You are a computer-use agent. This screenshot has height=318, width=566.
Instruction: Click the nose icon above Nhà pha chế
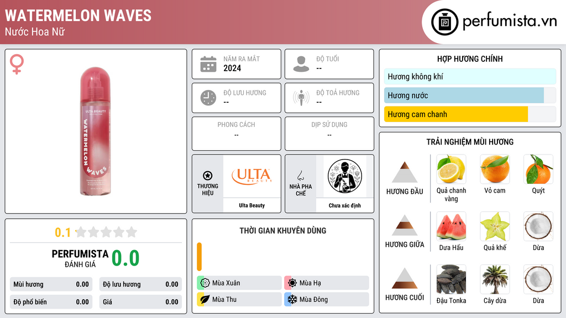pyautogui.click(x=300, y=176)
